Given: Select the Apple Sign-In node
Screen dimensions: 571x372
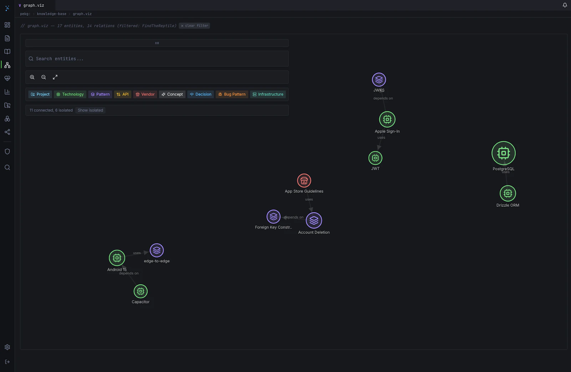Looking at the screenshot, I should pos(387,119).
